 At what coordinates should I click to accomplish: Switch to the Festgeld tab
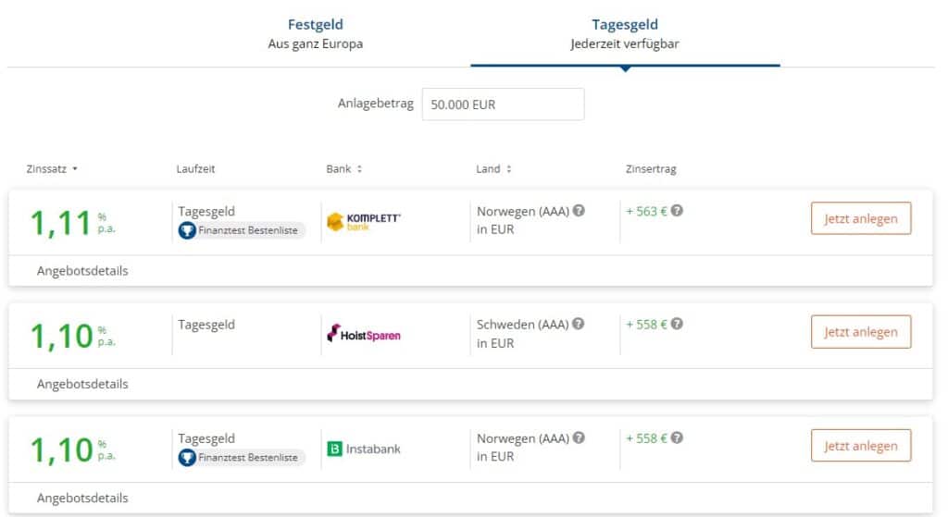(316, 34)
